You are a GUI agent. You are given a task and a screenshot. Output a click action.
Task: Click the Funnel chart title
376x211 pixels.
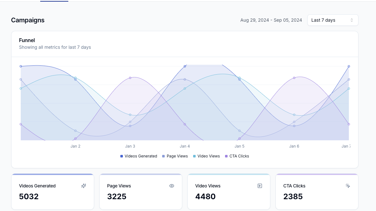(27, 40)
